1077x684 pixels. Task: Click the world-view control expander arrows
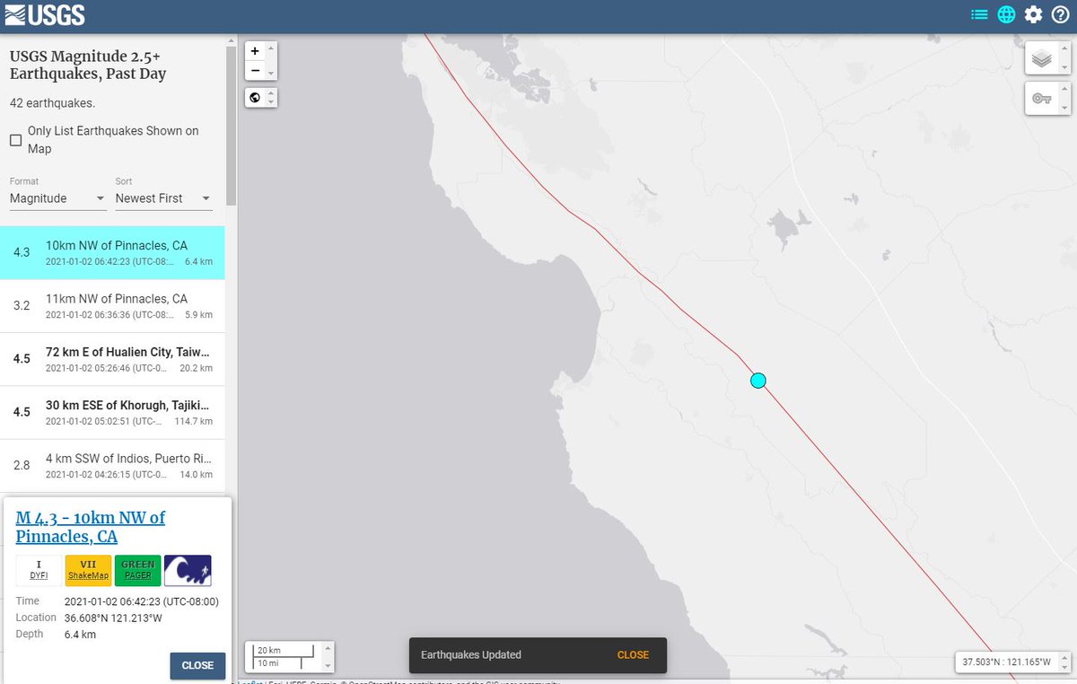[271, 97]
